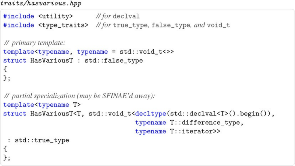Click ': std::true_type' line

pyautogui.click(x=38, y=140)
